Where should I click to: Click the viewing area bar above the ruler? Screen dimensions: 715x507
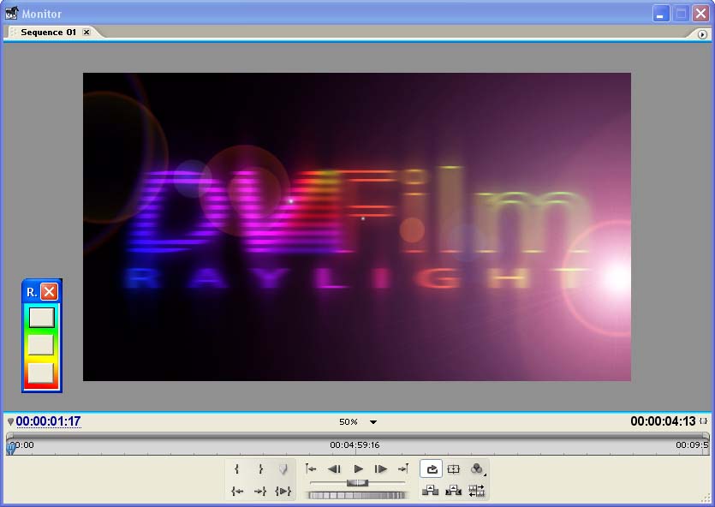point(358,435)
